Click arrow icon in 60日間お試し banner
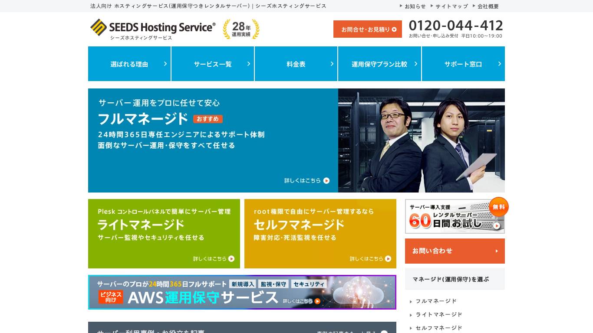This screenshot has width=593, height=333. tap(497, 225)
